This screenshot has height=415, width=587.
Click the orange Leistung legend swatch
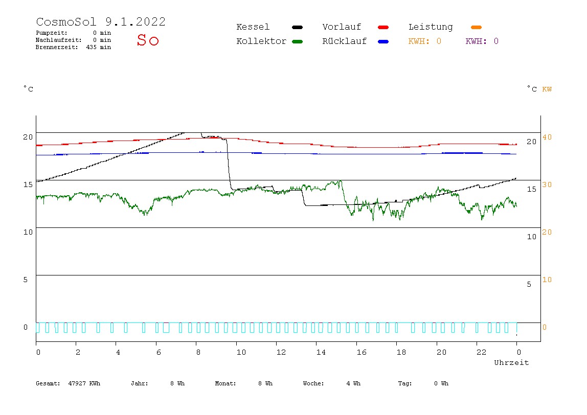(476, 27)
